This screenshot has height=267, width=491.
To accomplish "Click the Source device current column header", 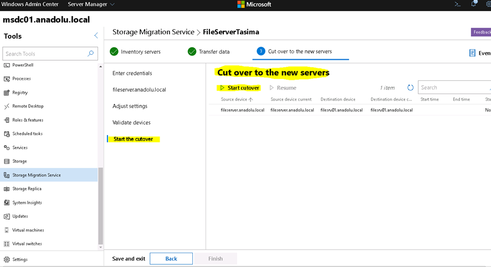I will click(291, 100).
